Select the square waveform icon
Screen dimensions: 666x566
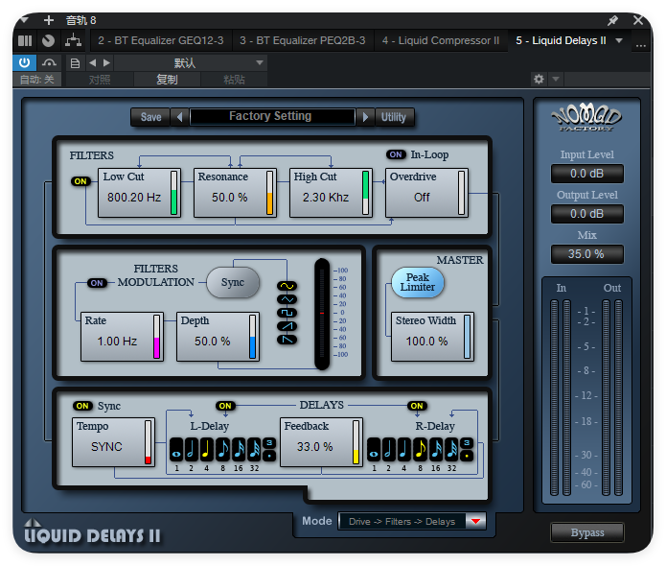[287, 313]
